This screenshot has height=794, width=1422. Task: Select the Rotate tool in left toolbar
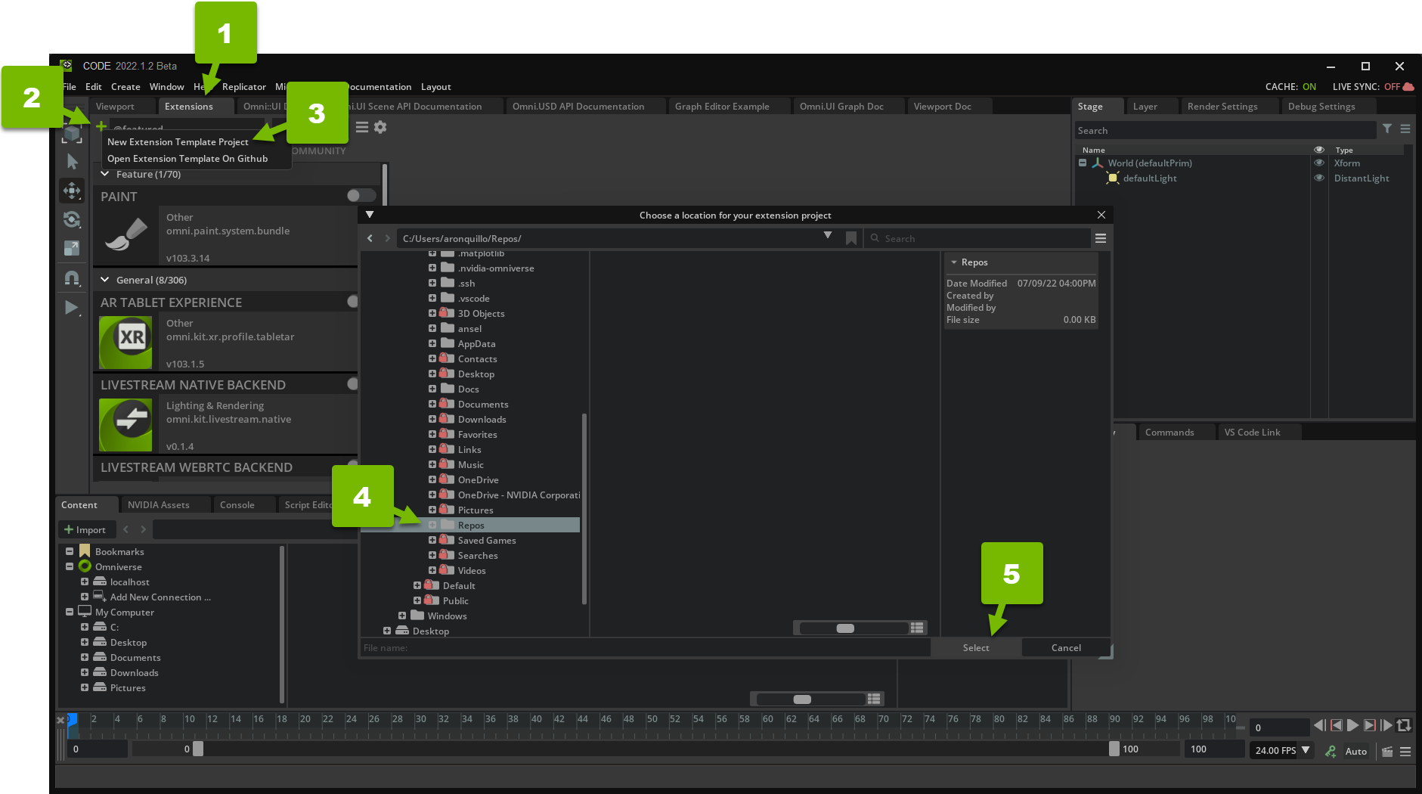pos(72,219)
